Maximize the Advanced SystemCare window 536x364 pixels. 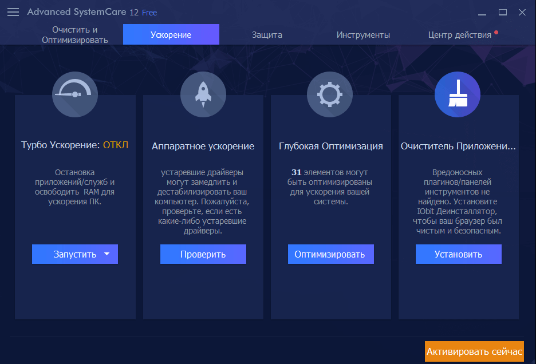point(503,12)
